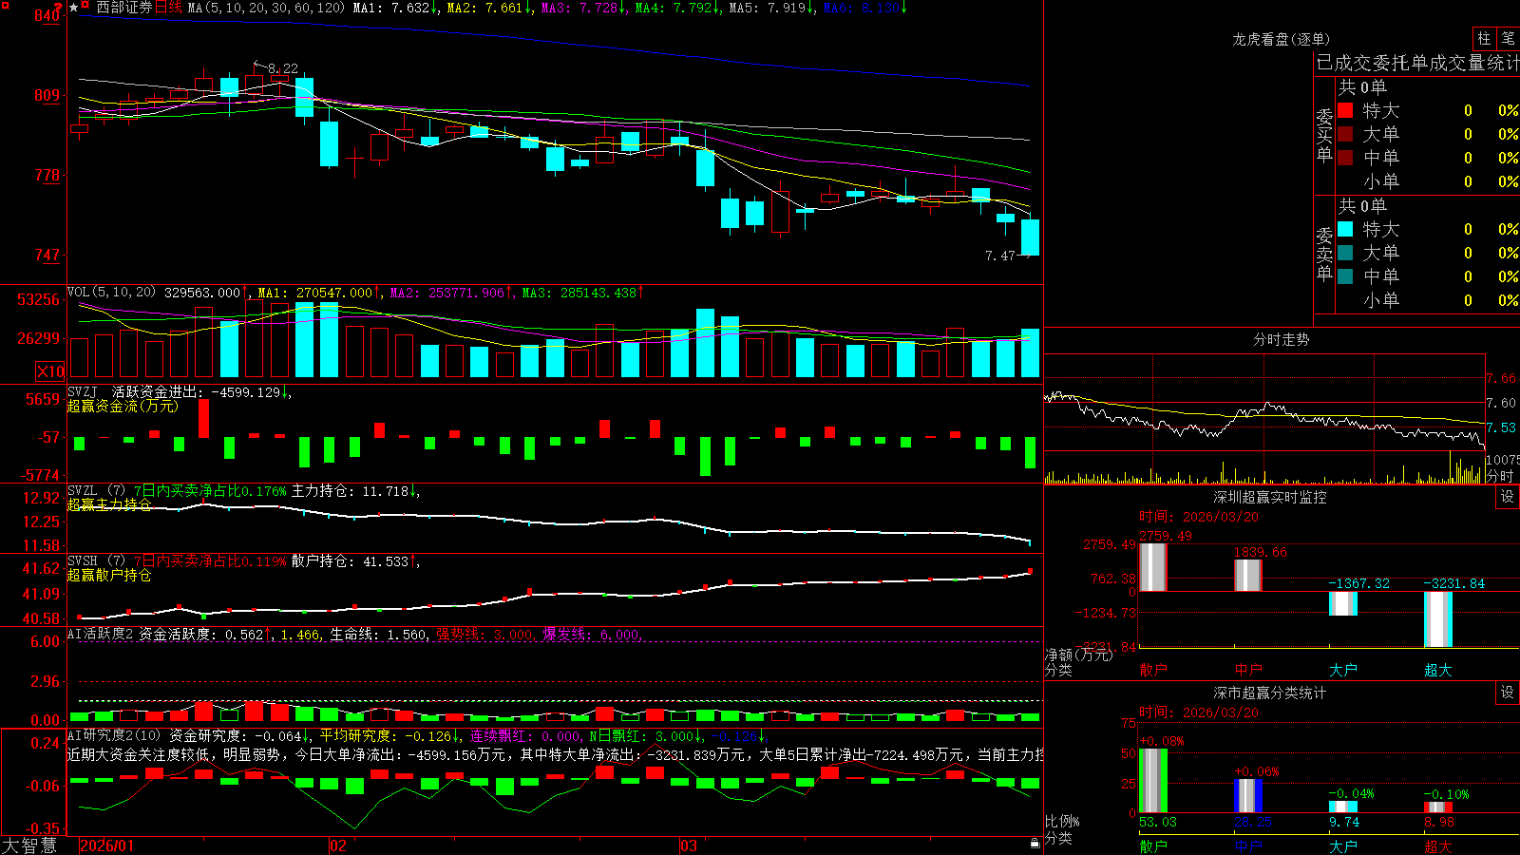Click the 分时走势 panel title
The image size is (1520, 855).
click(1281, 339)
